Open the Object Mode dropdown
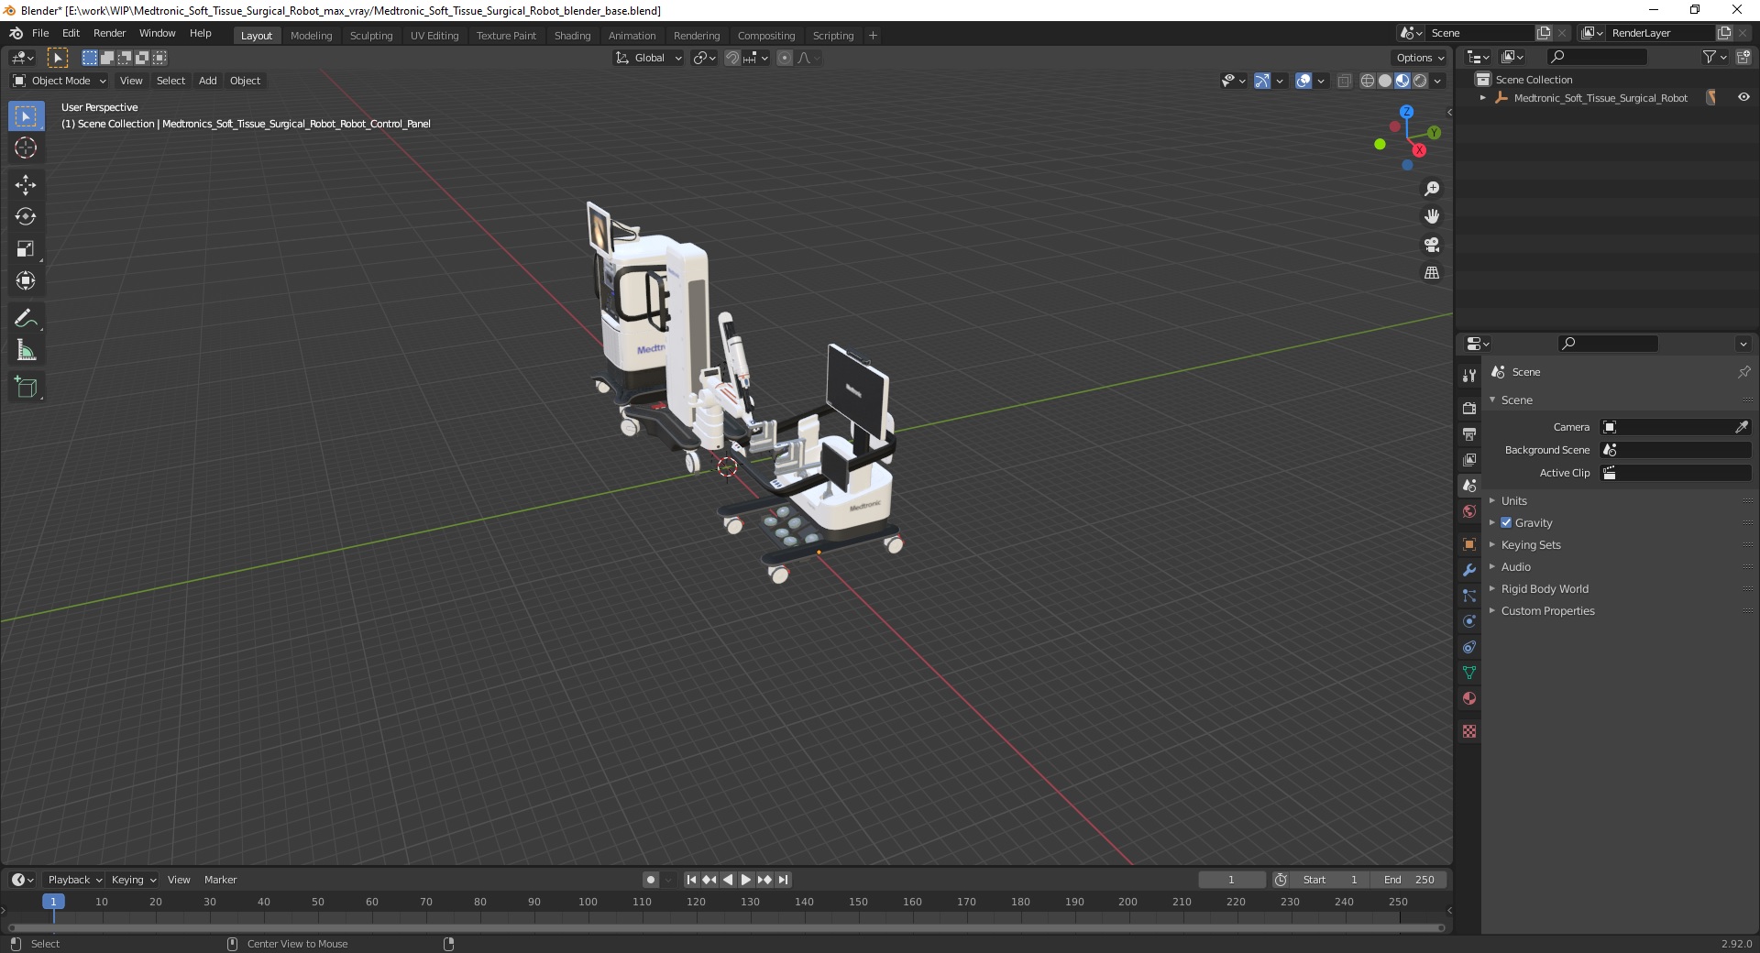The width and height of the screenshot is (1760, 953). (60, 81)
